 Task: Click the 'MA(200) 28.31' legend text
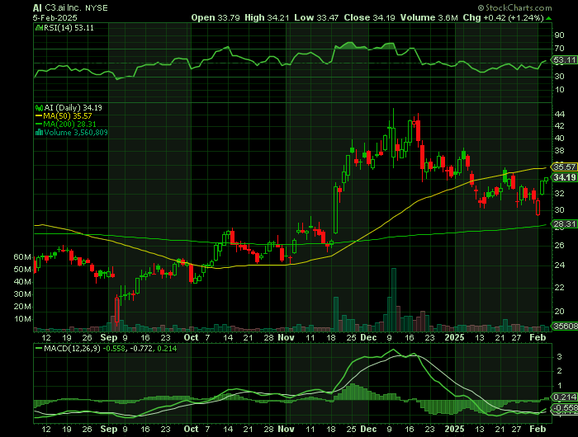69,125
